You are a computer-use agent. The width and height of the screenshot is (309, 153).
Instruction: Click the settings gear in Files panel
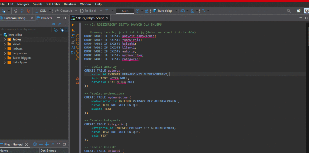35,144
